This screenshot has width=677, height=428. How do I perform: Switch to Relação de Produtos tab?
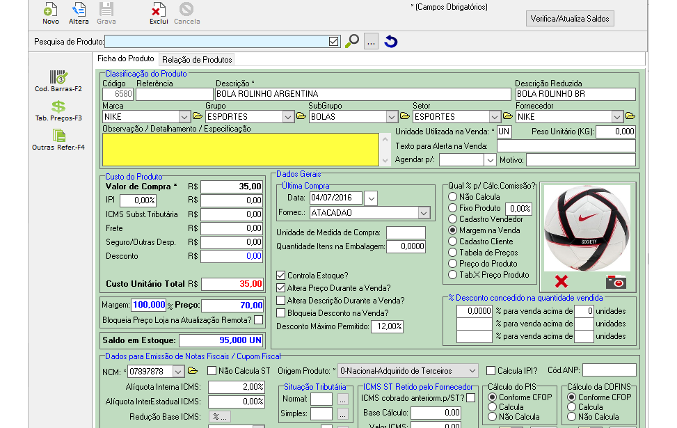point(197,60)
